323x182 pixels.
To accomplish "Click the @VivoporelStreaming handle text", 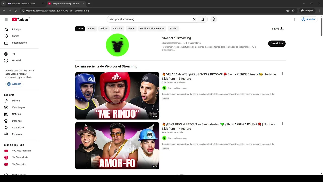I will click(x=172, y=43).
